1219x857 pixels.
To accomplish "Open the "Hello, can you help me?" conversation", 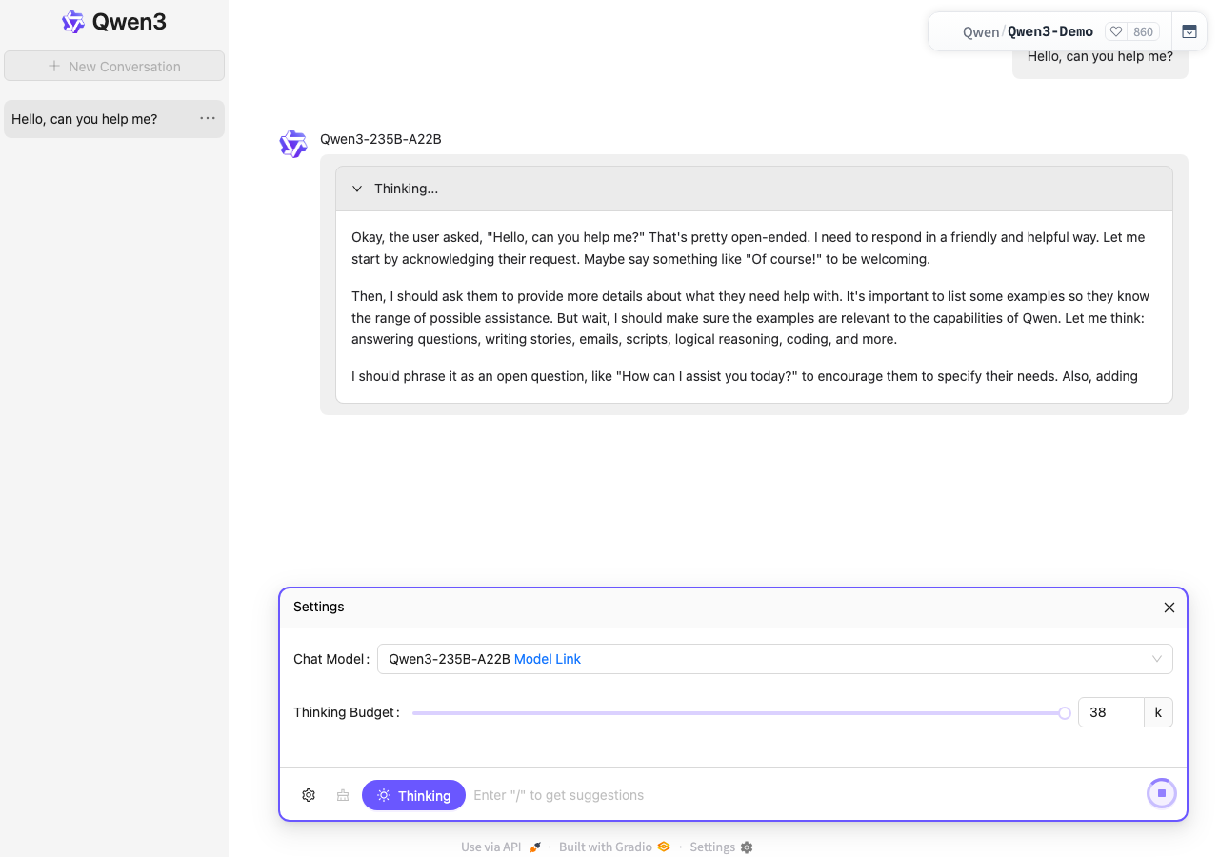I will pos(114,119).
